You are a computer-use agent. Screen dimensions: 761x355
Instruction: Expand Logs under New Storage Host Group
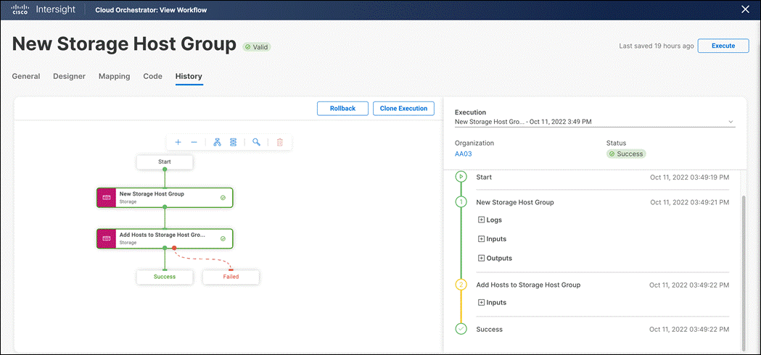[490, 220]
